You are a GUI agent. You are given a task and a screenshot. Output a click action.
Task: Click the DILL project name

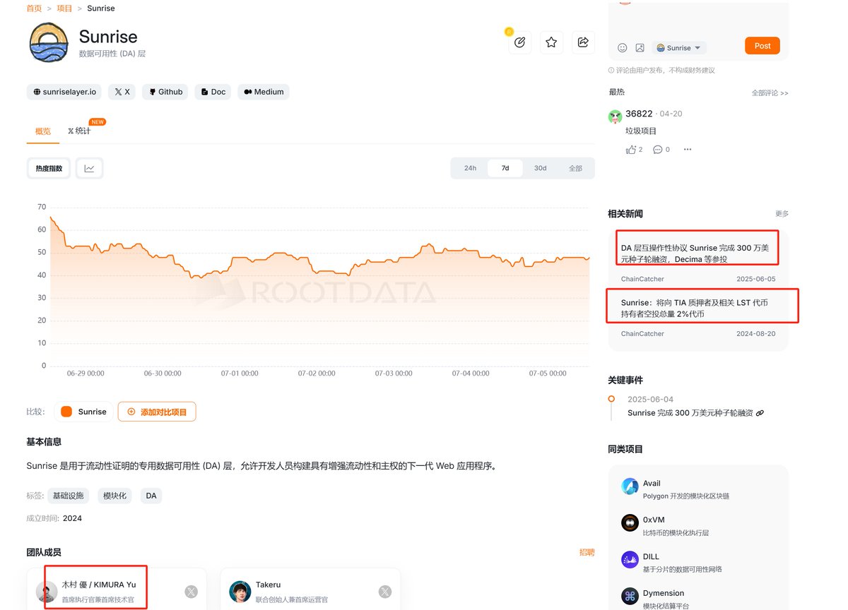(x=651, y=556)
